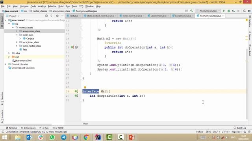Expand the static_nested_class package
The image size is (252, 141).
coord(17,46)
